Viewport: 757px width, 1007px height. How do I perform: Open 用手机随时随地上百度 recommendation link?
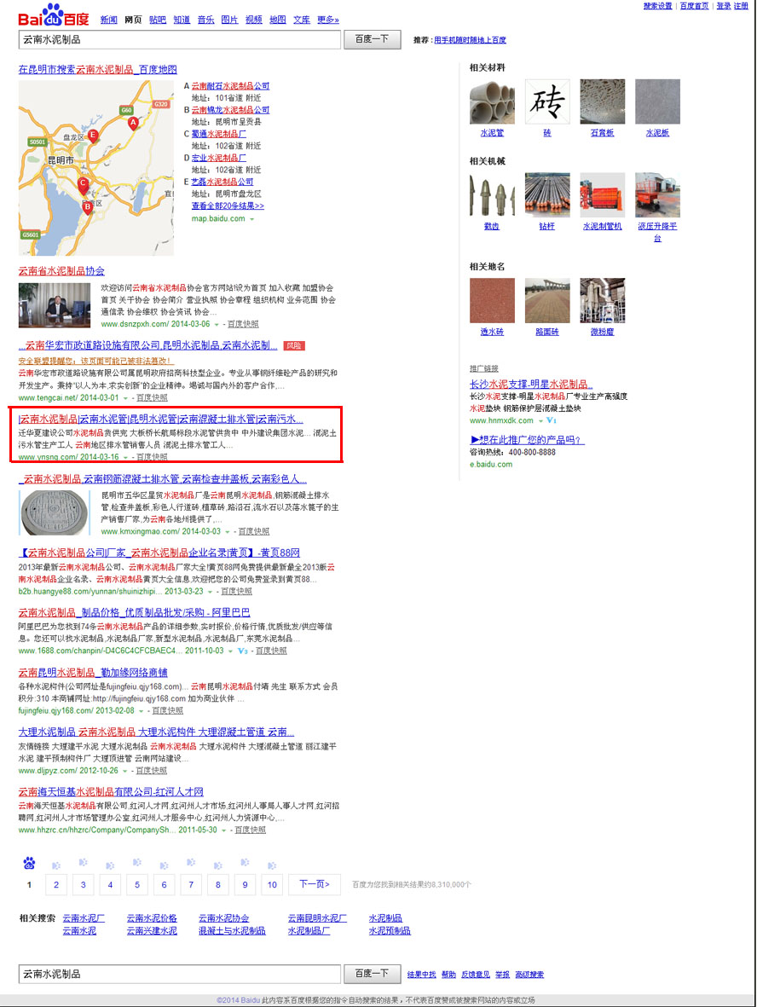click(470, 40)
